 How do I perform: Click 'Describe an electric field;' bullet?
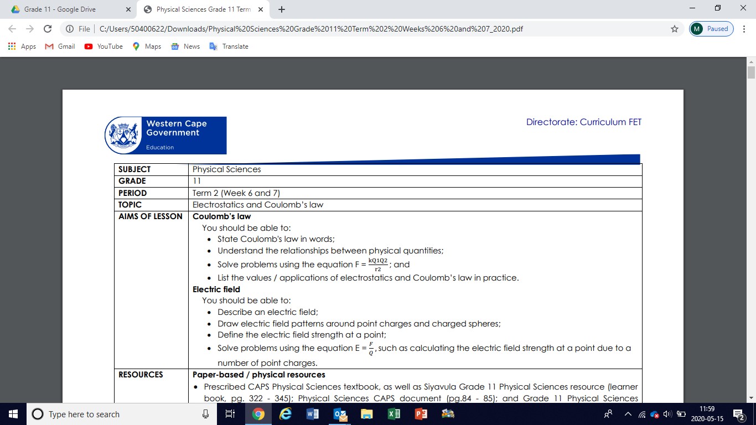pos(268,312)
